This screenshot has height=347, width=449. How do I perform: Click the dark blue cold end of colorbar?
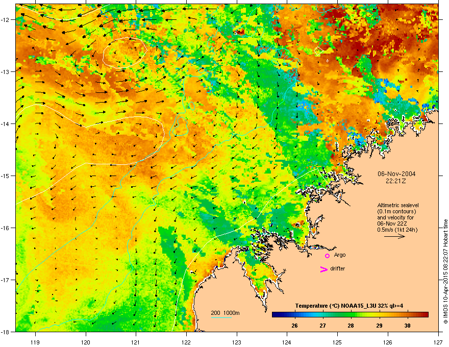tap(275, 315)
